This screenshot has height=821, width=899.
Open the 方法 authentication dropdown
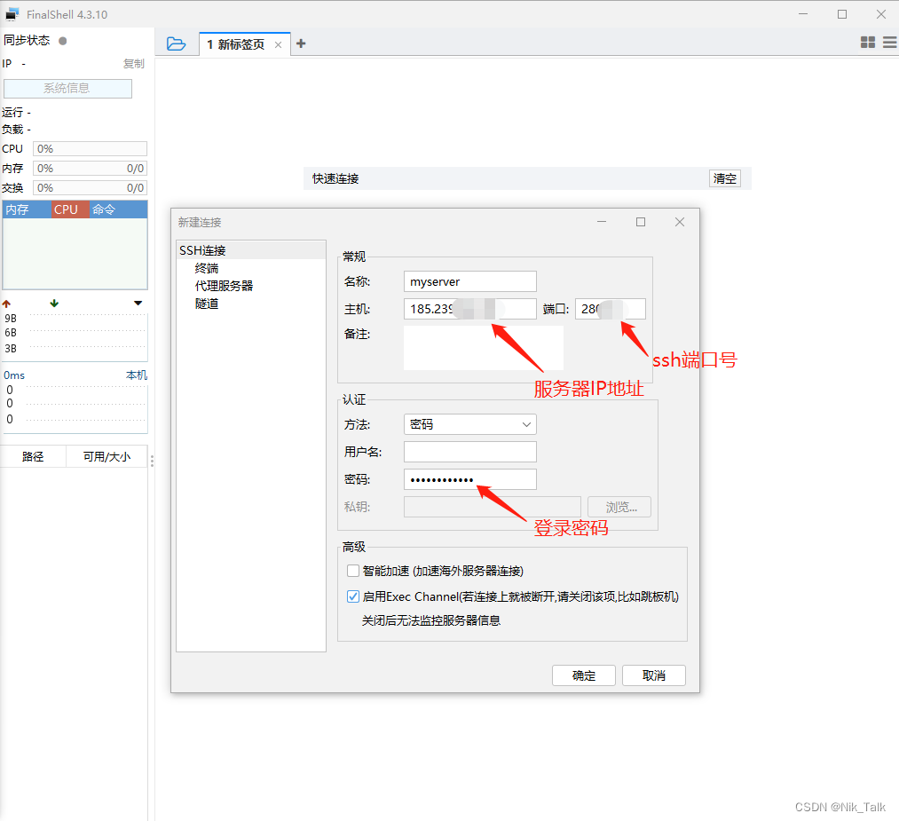(469, 424)
